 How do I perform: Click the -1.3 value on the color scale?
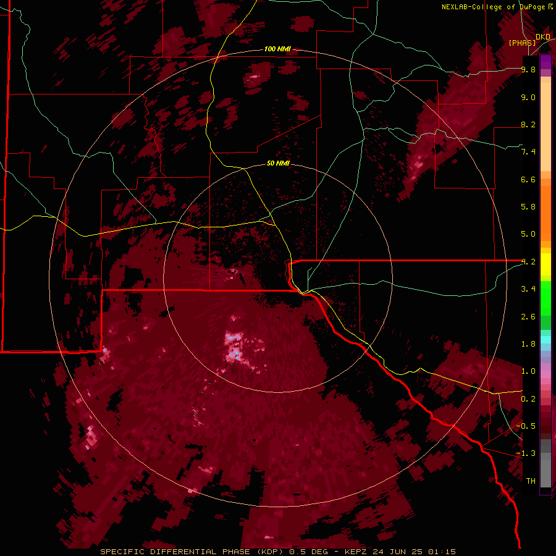pyautogui.click(x=526, y=453)
